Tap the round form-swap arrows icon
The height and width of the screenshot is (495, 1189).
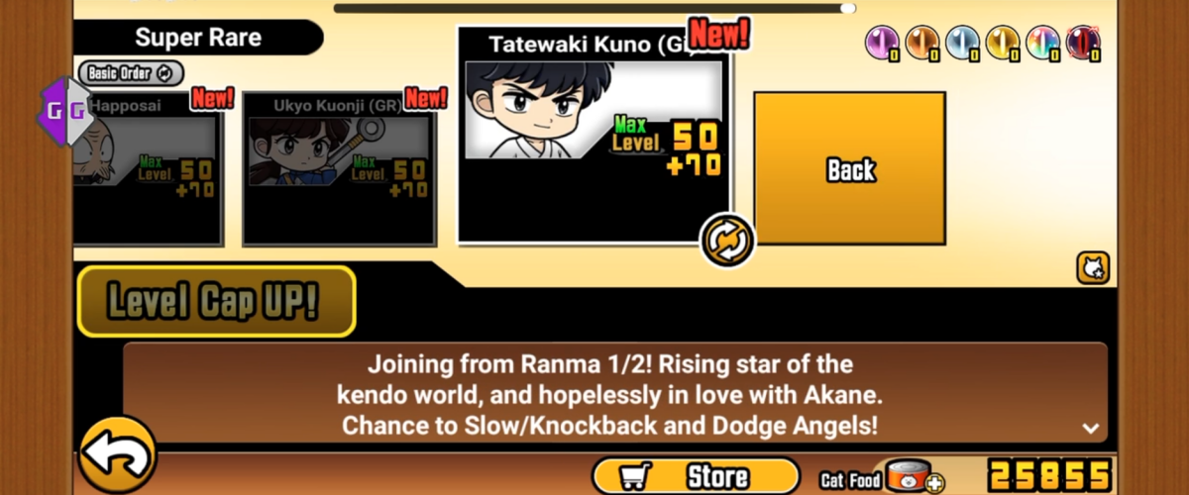point(727,240)
